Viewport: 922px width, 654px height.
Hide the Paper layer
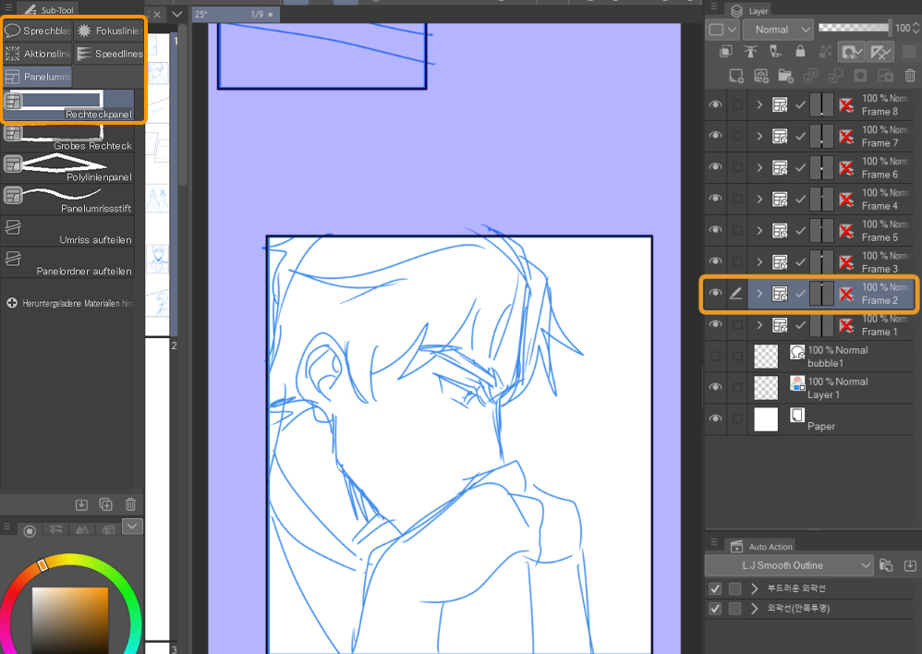pyautogui.click(x=715, y=418)
